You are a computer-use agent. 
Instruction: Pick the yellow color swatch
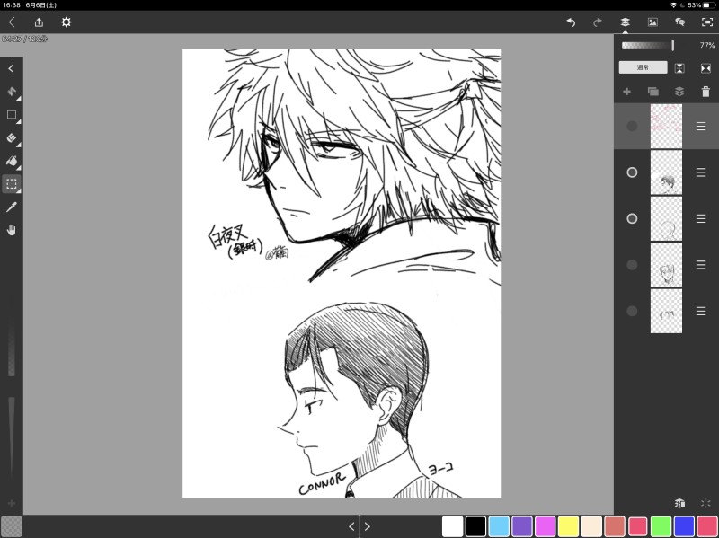click(568, 526)
